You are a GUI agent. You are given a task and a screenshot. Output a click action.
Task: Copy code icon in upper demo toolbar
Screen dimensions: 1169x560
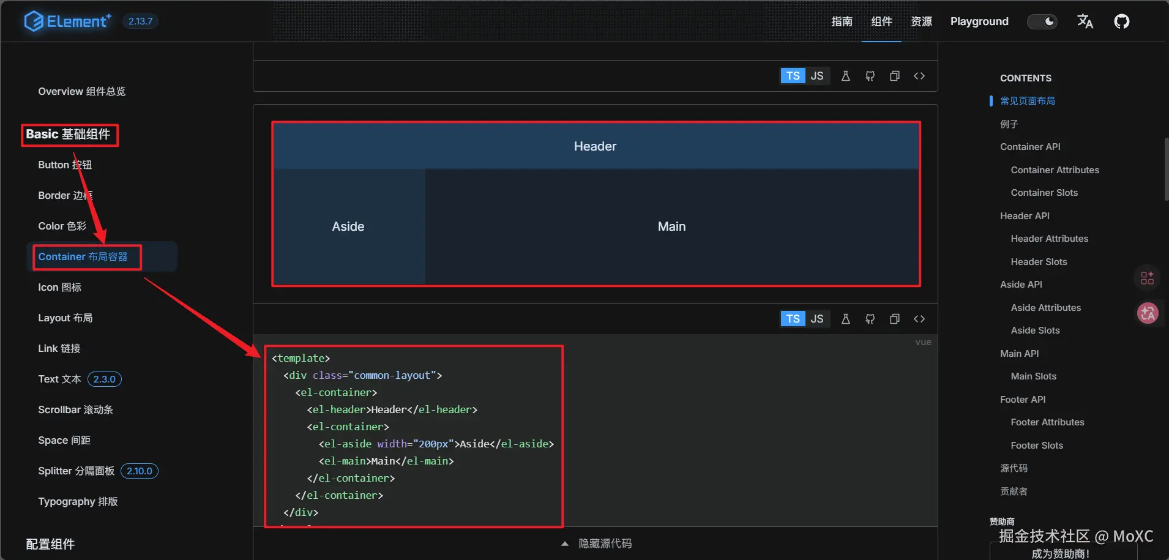[x=895, y=76]
